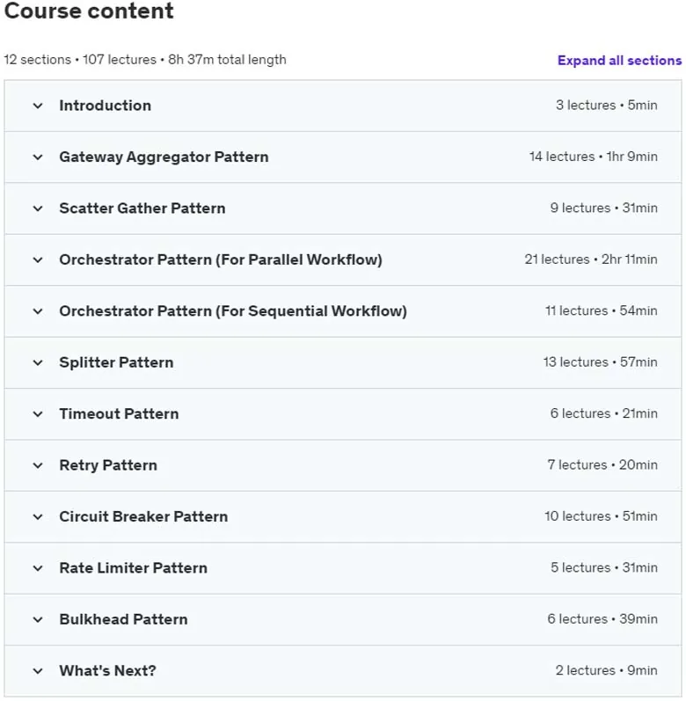The width and height of the screenshot is (686, 701).
Task: Click chevron icon next to Bulkhead Pattern
Action: [x=38, y=620]
